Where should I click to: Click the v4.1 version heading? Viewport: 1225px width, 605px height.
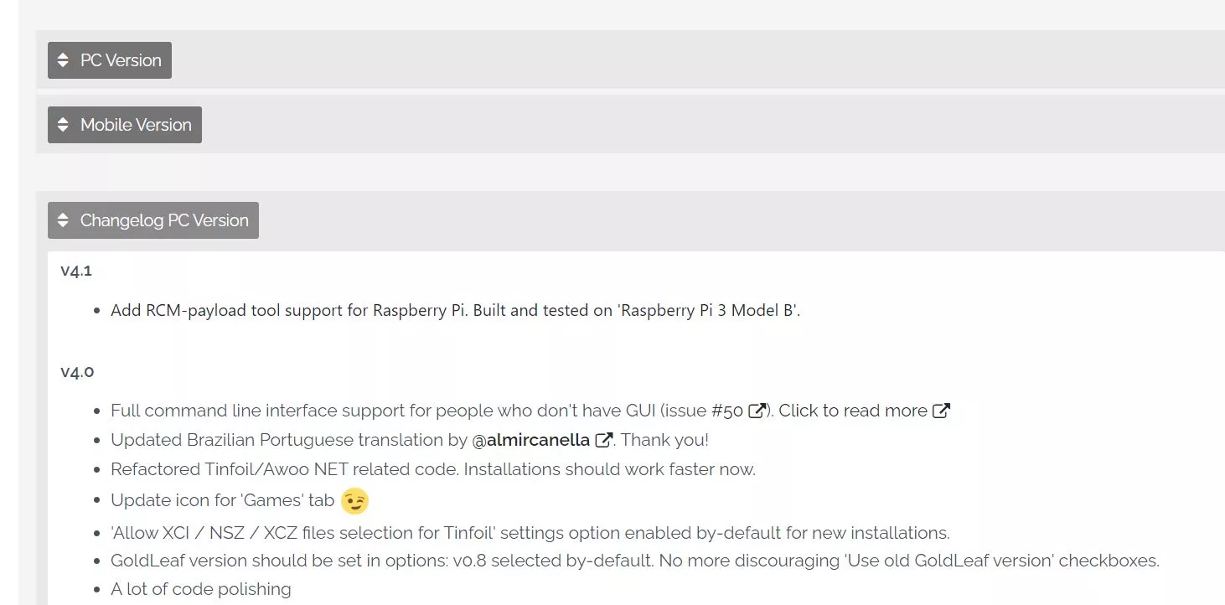[x=76, y=271]
